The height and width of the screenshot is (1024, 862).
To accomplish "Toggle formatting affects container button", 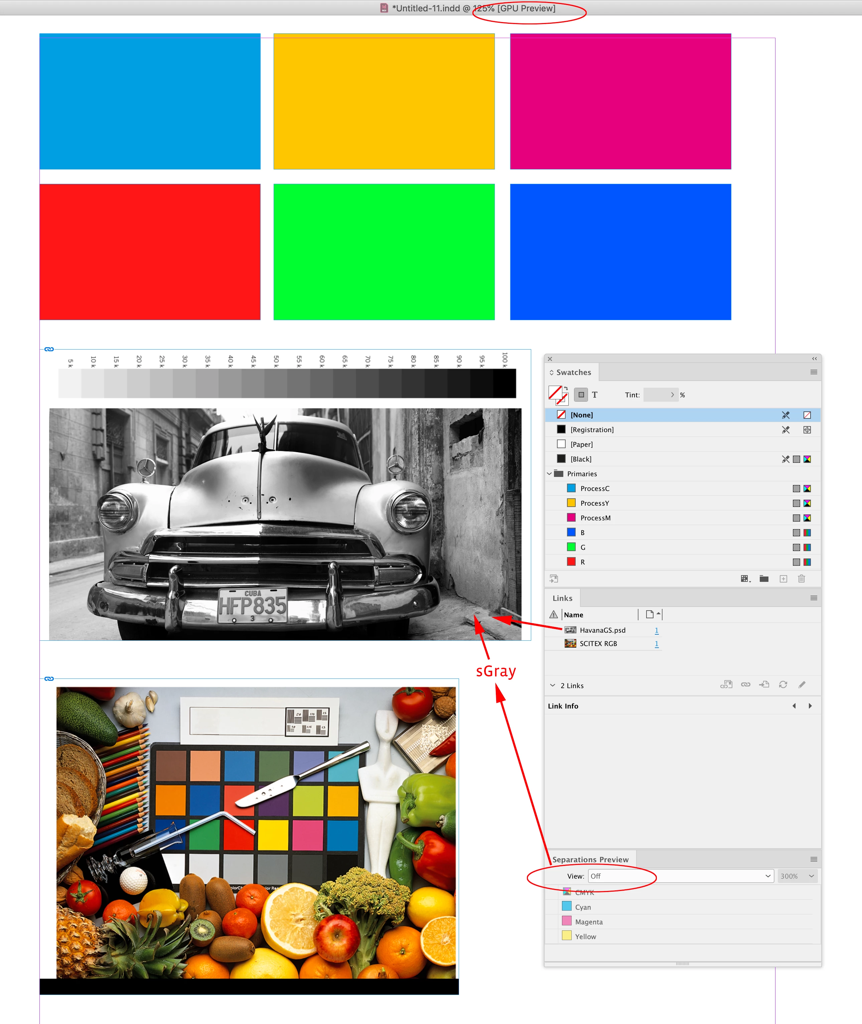I will tap(581, 394).
